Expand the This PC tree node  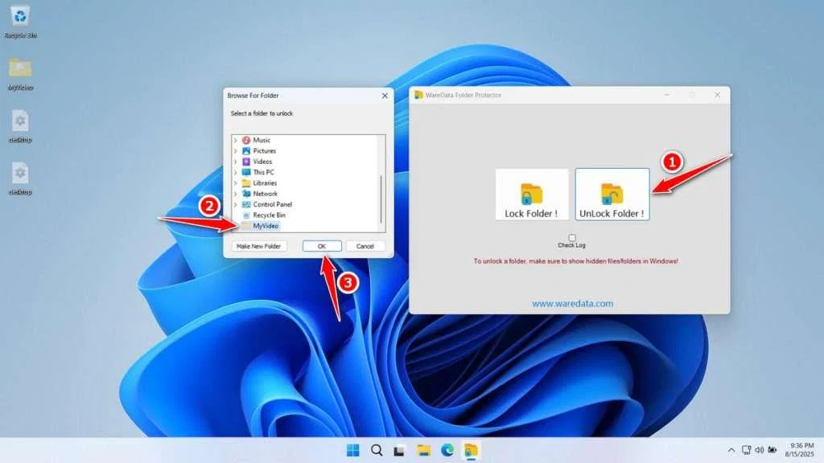tap(234, 172)
